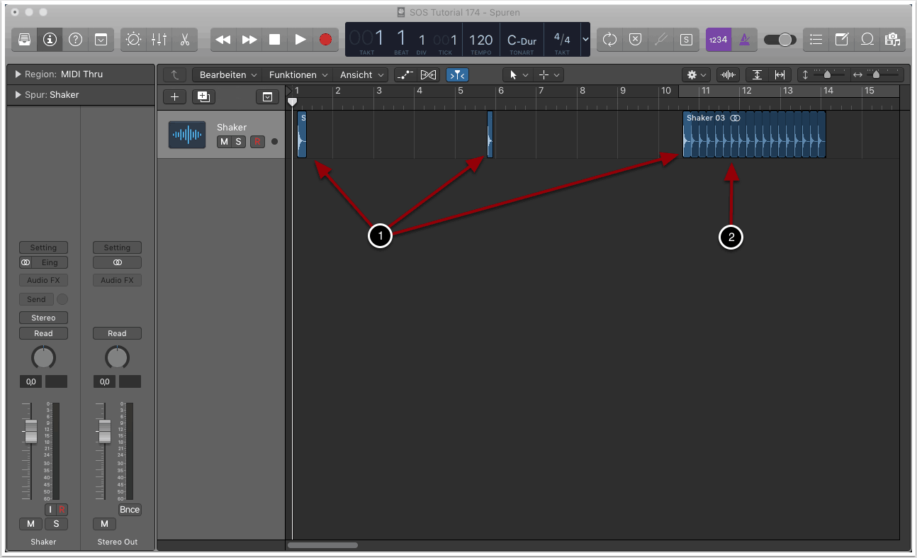
Task: Solo the Shaker track in header
Action: (x=238, y=142)
